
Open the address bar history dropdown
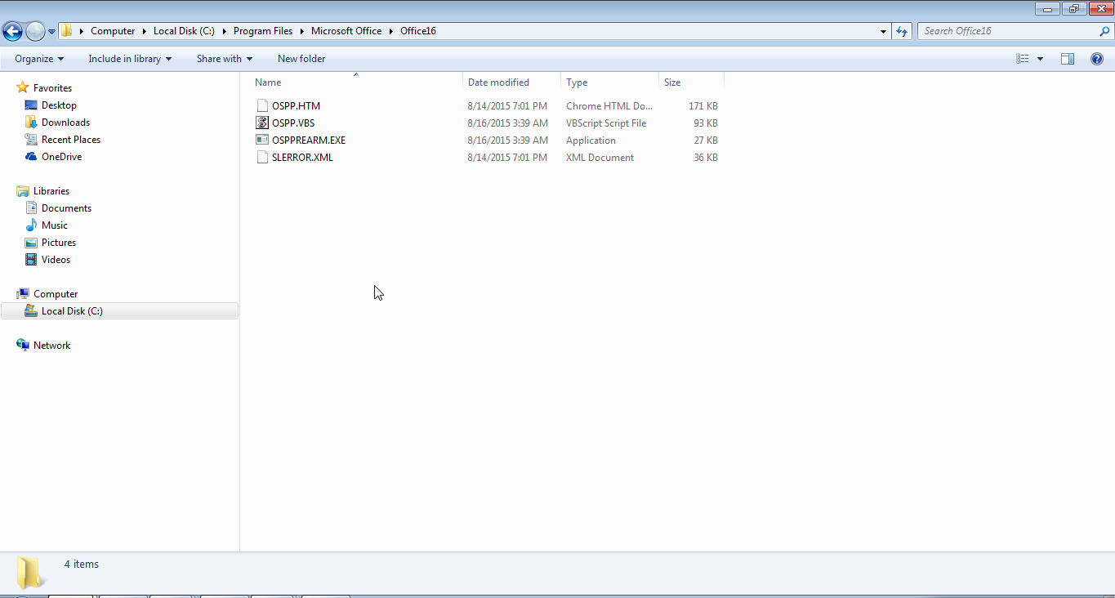(884, 32)
